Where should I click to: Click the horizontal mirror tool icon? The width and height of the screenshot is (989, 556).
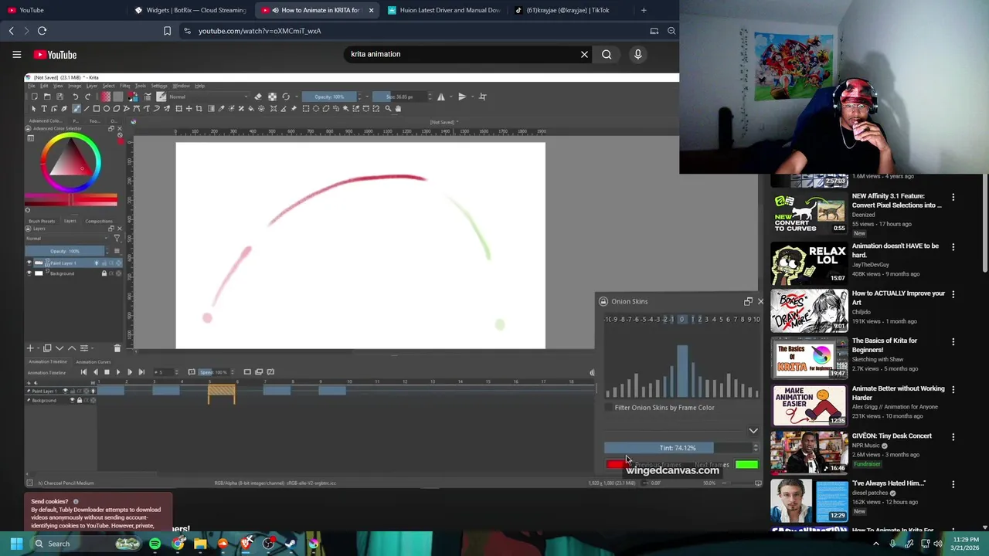coord(441,97)
